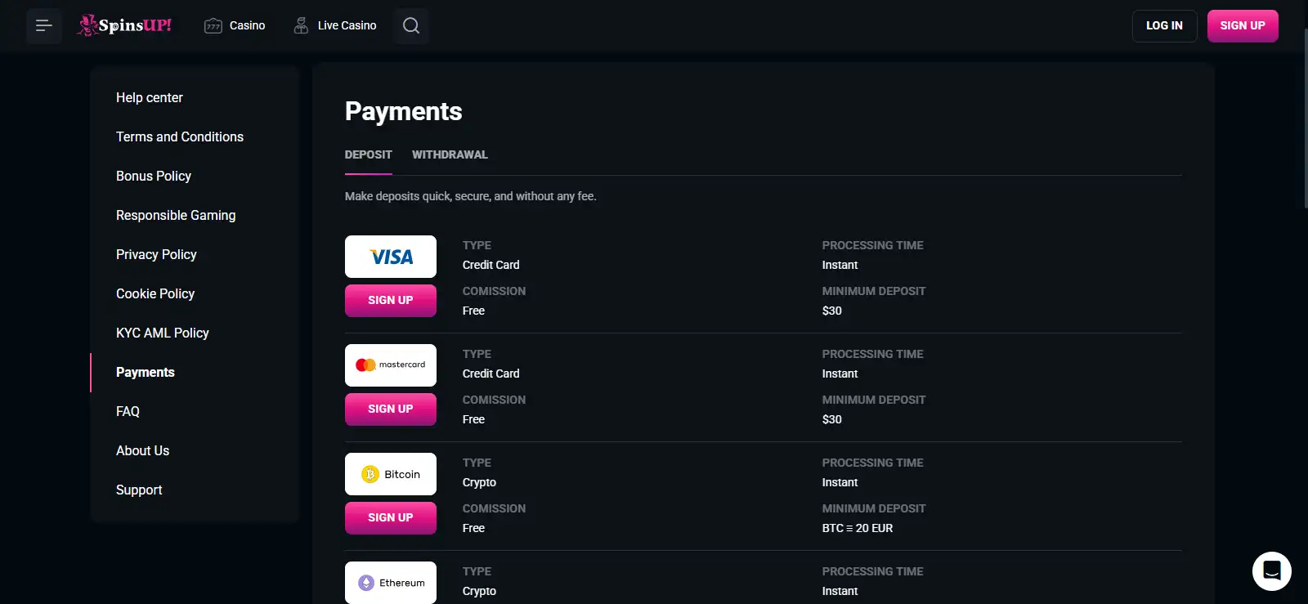Click the Bitcoin type value Crypto
This screenshot has height=604, width=1308.
(479, 483)
